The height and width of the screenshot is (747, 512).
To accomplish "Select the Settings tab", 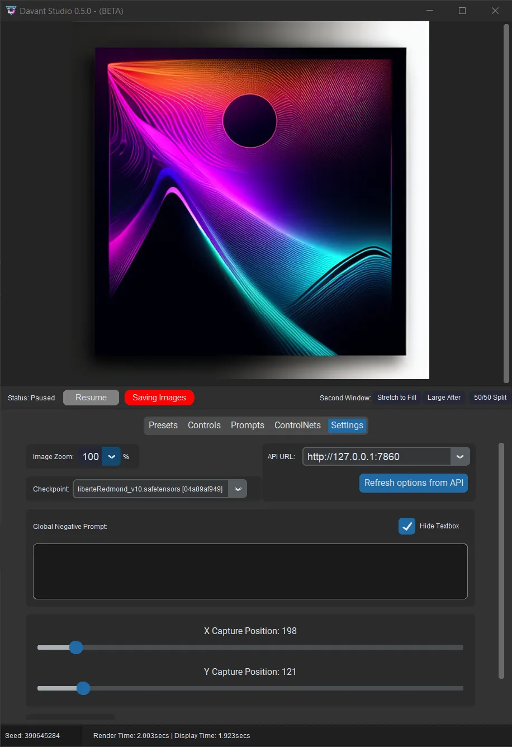I will [347, 425].
